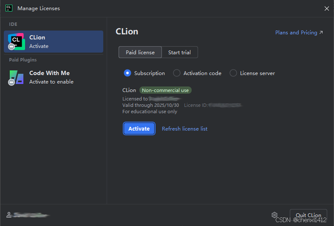Click the Non-commercial use badge

click(x=165, y=90)
